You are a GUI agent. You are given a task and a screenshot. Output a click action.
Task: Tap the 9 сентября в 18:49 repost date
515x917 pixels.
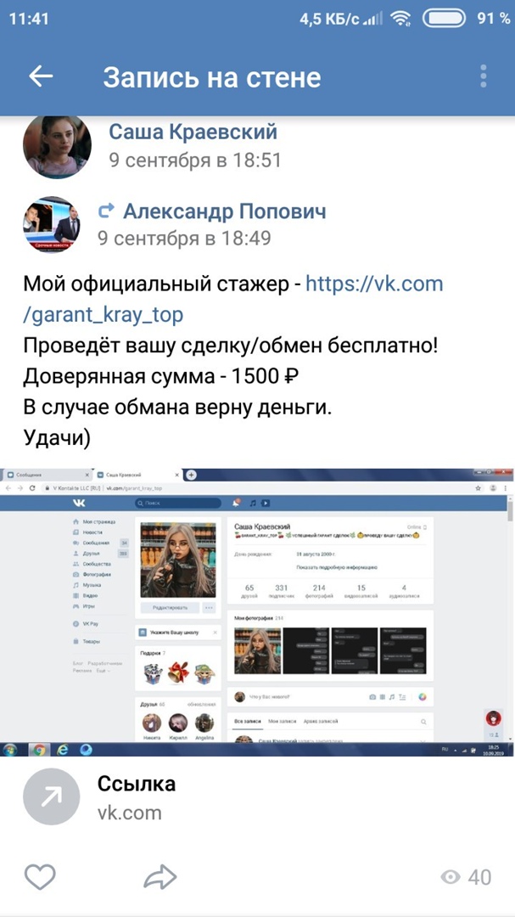(x=184, y=239)
